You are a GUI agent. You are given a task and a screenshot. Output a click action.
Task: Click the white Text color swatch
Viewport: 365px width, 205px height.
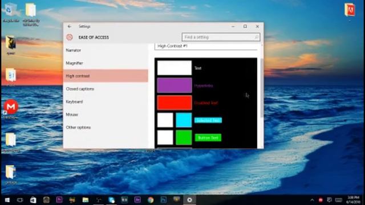(x=175, y=68)
